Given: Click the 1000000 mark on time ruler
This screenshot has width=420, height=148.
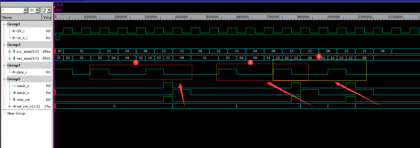Looking at the screenshot, I should [365, 17].
